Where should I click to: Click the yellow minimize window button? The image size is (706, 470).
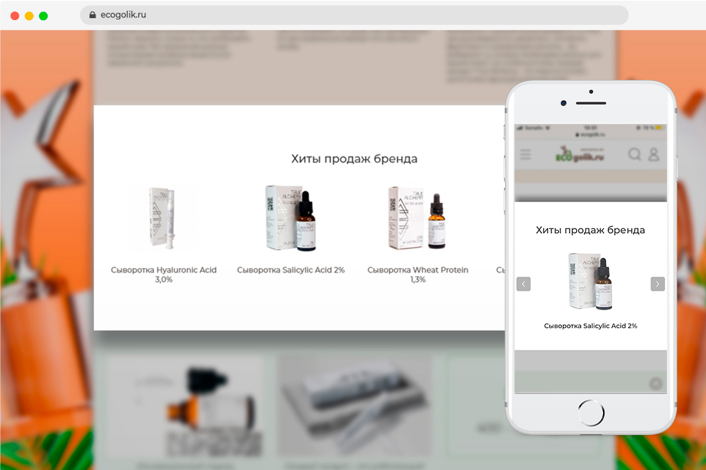[29, 15]
